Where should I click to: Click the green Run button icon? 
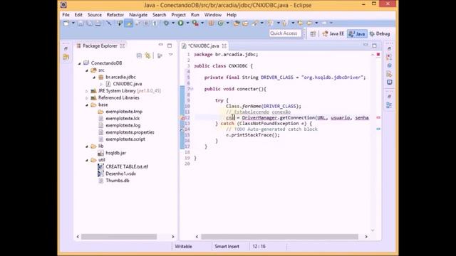tap(180, 23)
